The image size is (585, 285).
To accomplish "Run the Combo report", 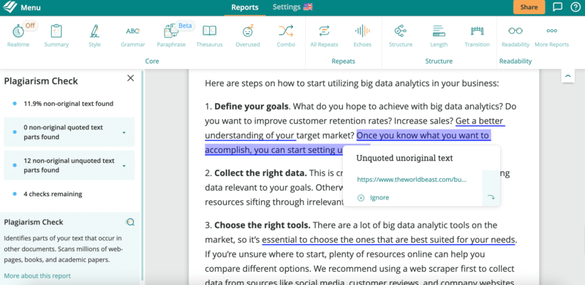I will click(286, 36).
